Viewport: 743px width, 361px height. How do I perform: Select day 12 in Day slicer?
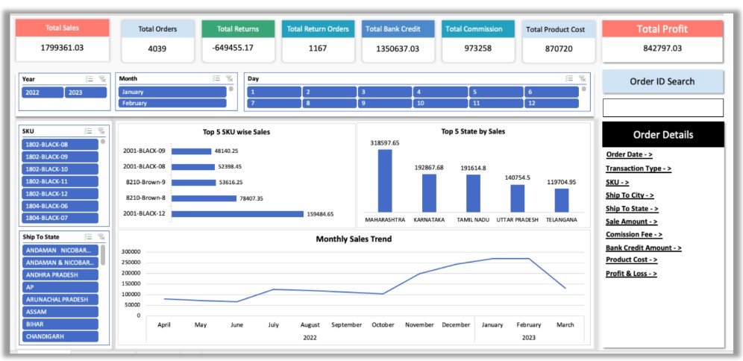coord(551,103)
